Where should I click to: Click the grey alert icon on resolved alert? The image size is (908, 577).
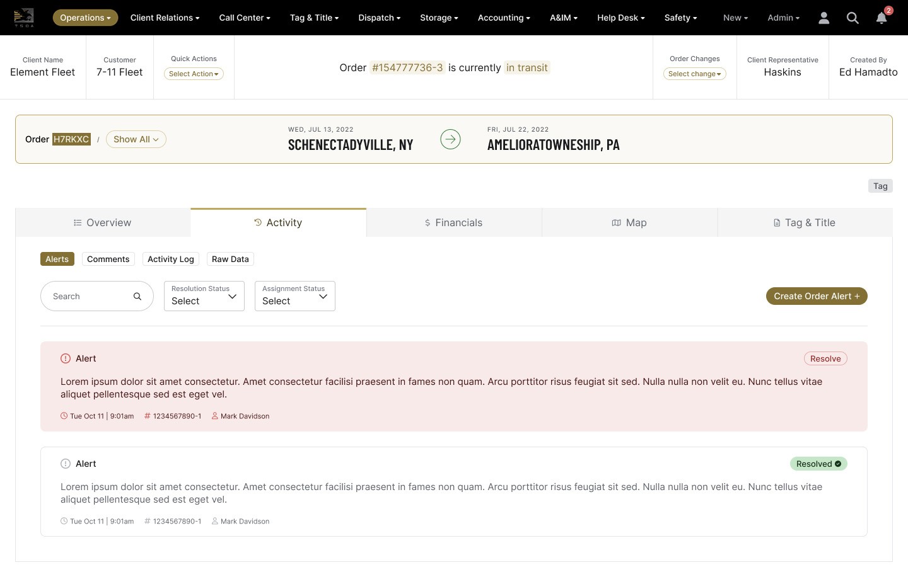[x=66, y=464]
